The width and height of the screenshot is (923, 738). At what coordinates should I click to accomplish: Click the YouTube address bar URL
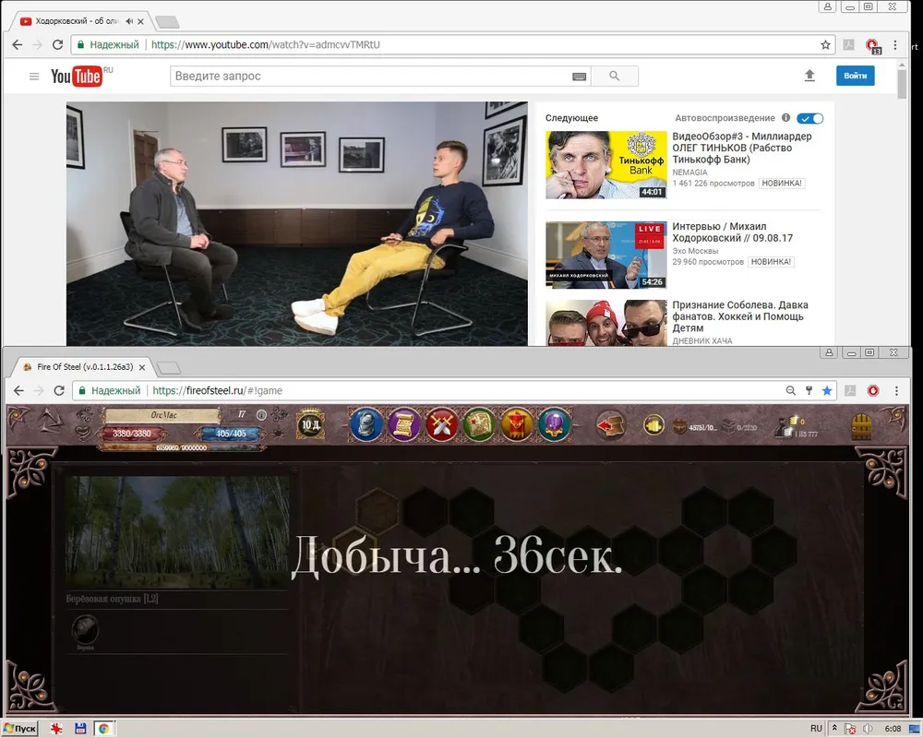coord(266,44)
